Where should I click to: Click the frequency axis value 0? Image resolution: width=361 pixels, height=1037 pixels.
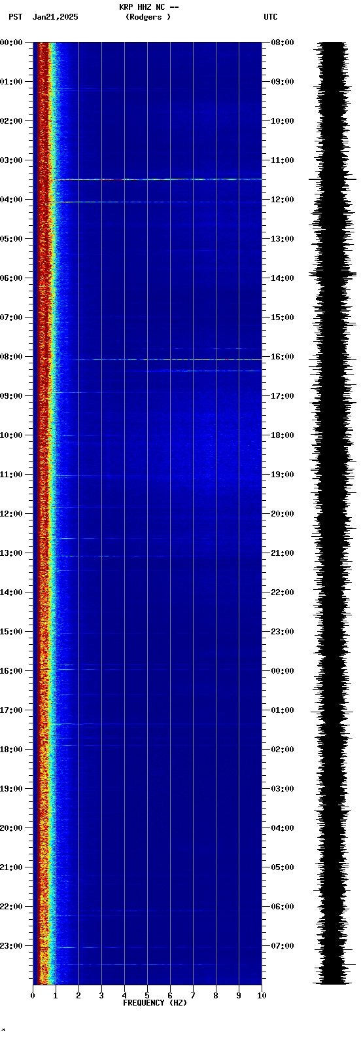33,996
